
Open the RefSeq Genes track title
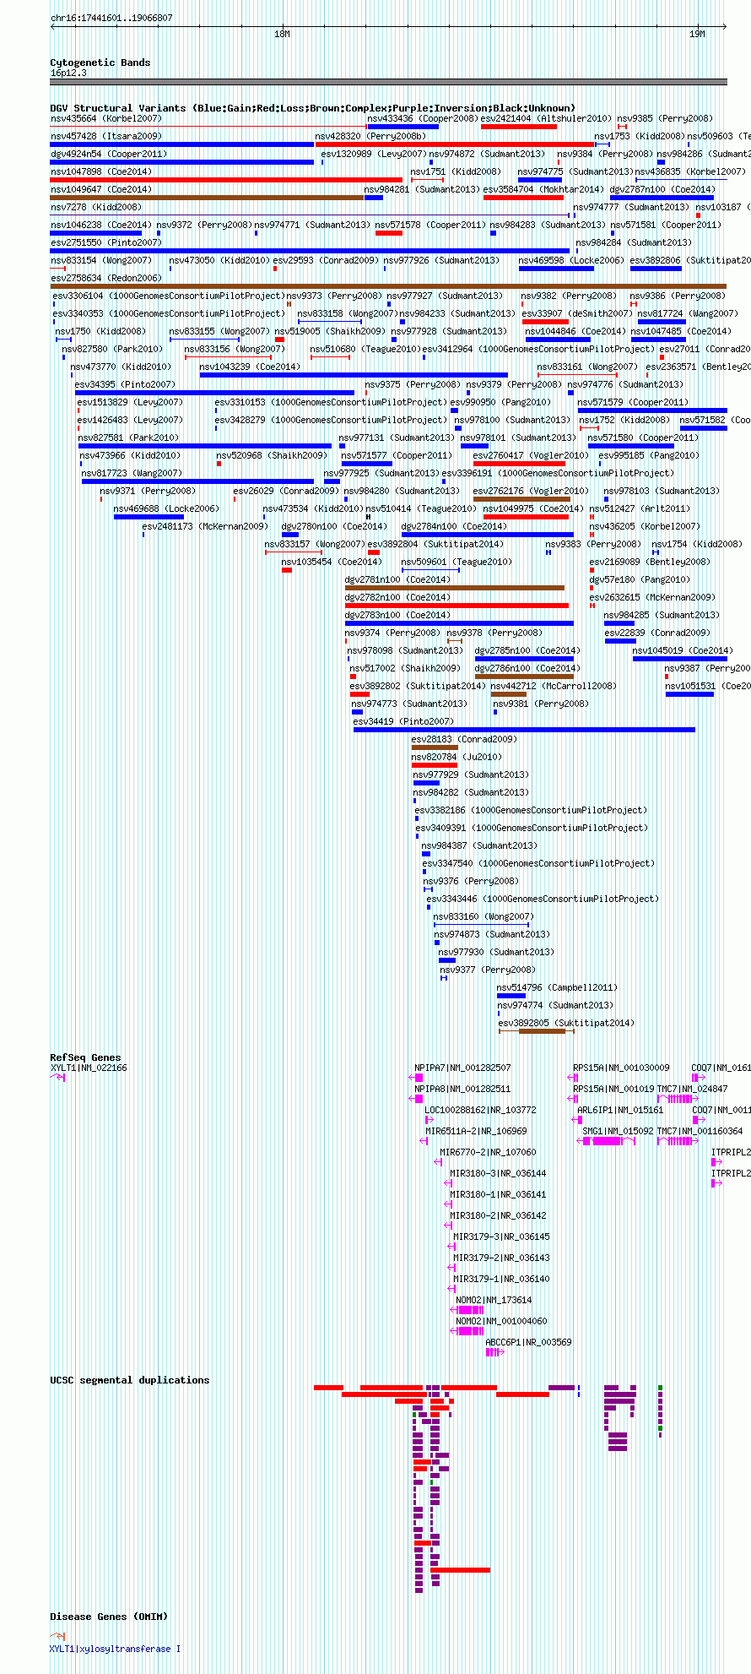[x=85, y=1057]
